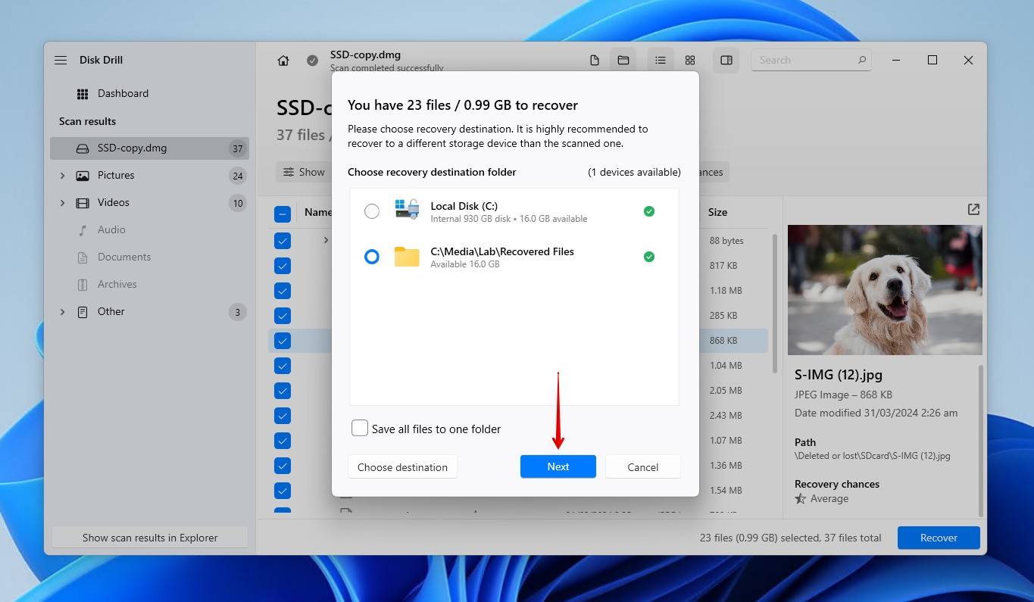Screen dimensions: 1034x602
Task: Click the blue Recover button
Action: click(x=939, y=538)
